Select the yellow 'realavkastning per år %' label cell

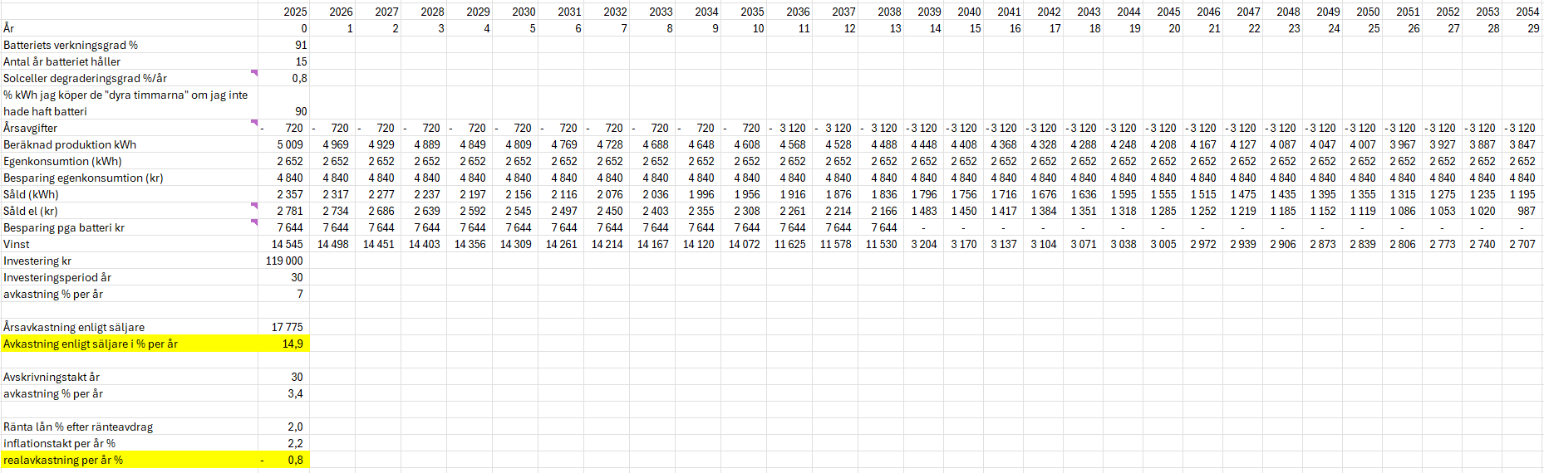129,460
